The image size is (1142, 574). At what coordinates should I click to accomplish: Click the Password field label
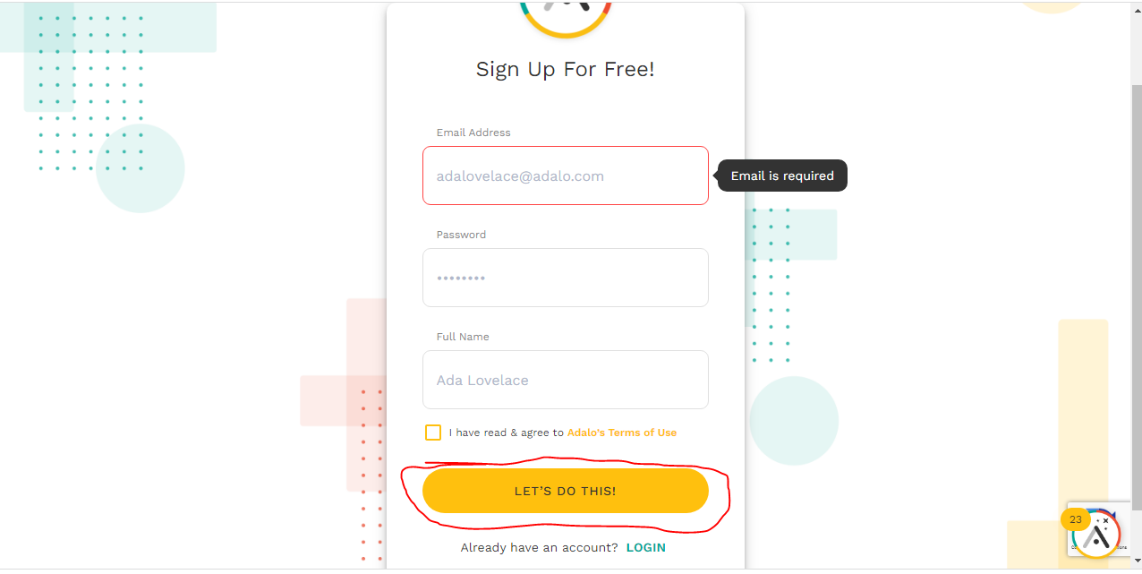pos(461,235)
